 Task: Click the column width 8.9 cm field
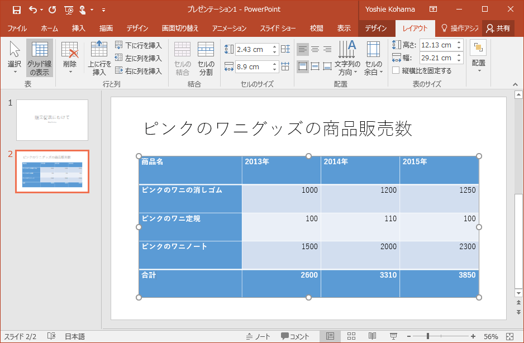click(x=253, y=67)
